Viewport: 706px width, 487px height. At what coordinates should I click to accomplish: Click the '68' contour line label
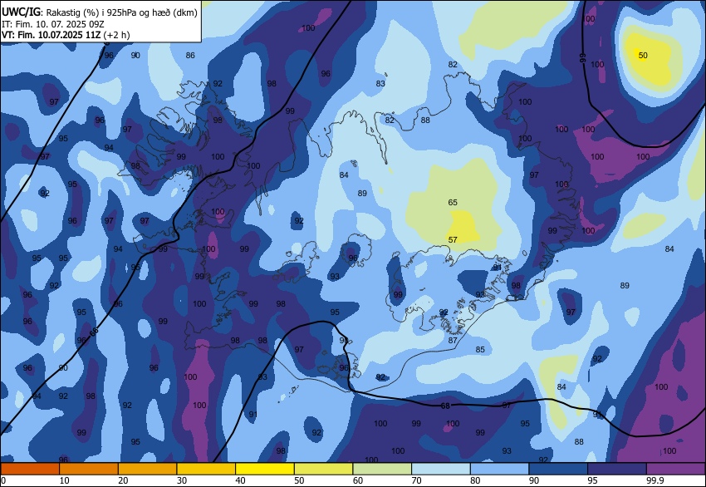point(445,406)
